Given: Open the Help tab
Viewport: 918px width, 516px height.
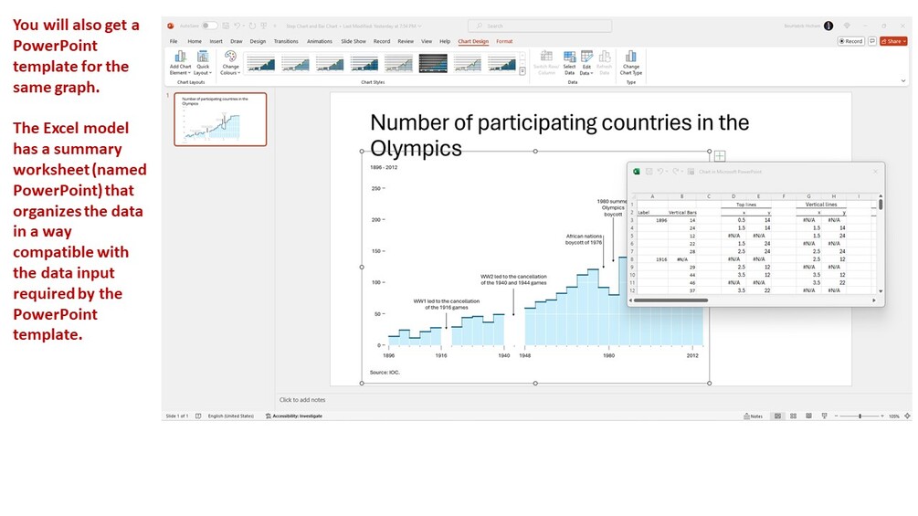Looking at the screenshot, I should 445,41.
